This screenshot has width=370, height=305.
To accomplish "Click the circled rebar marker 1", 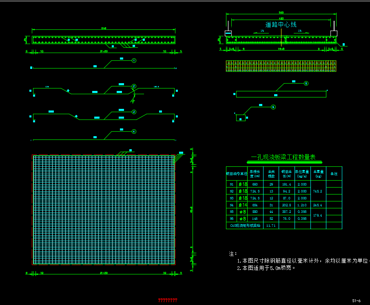I will click(134, 61).
